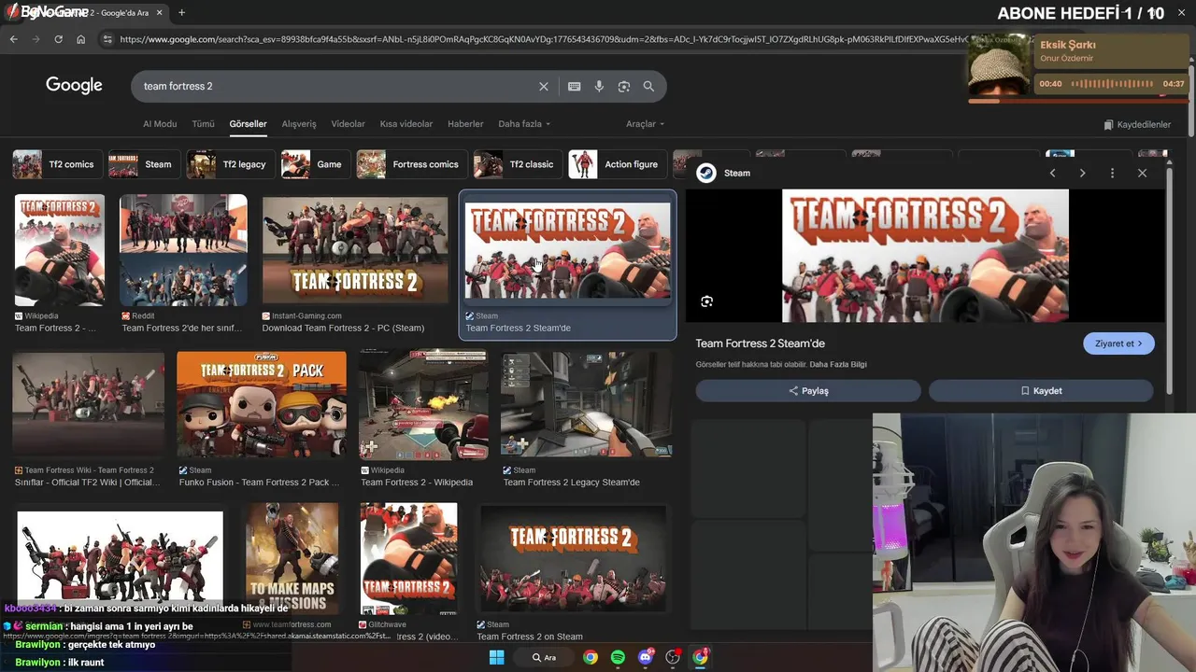This screenshot has width=1196, height=672.
Task: Open Funko Fusion Team Fortress 2 Pack thumbnail
Action: 262,404
